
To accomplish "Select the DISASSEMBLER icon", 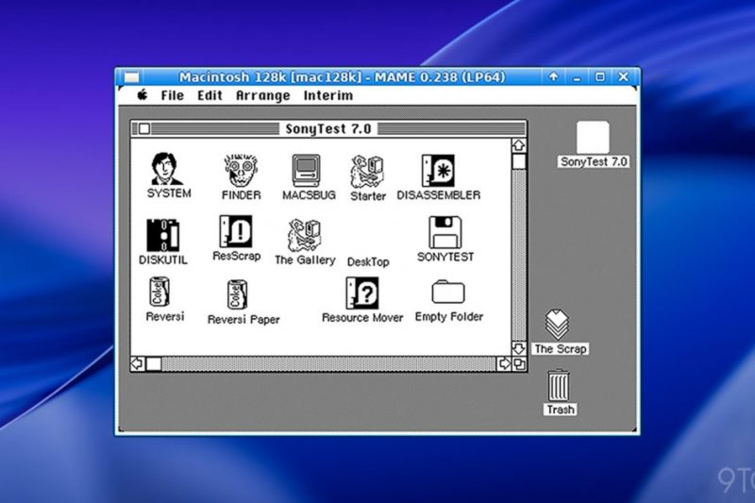I will (438, 171).
